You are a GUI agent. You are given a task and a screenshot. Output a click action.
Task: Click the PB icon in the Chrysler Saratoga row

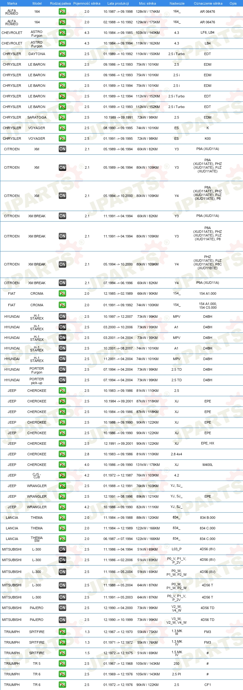pyautogui.click(x=62, y=117)
